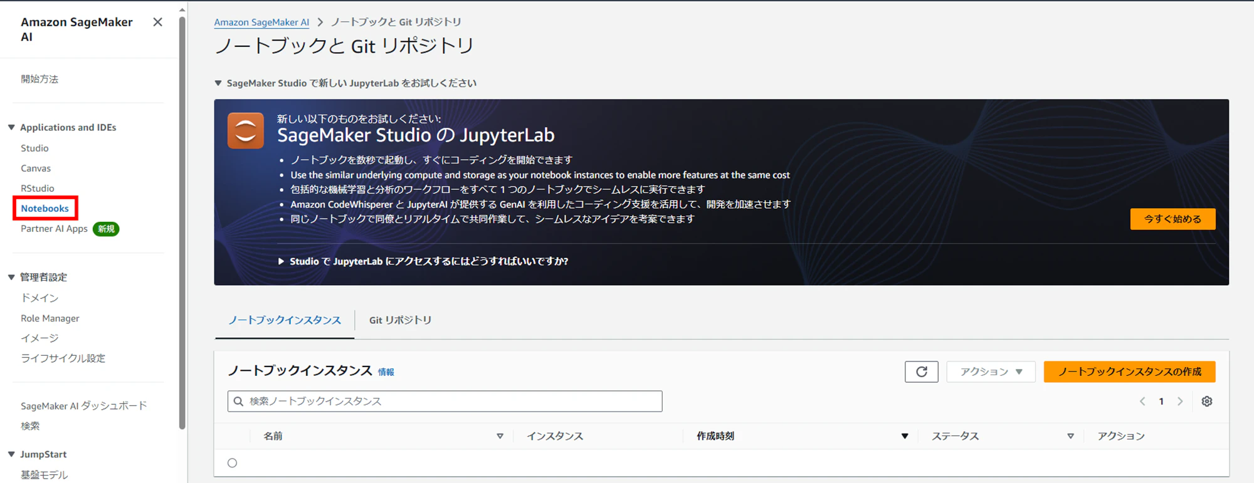
Task: Open RStudio in the sidebar
Action: 38,189
